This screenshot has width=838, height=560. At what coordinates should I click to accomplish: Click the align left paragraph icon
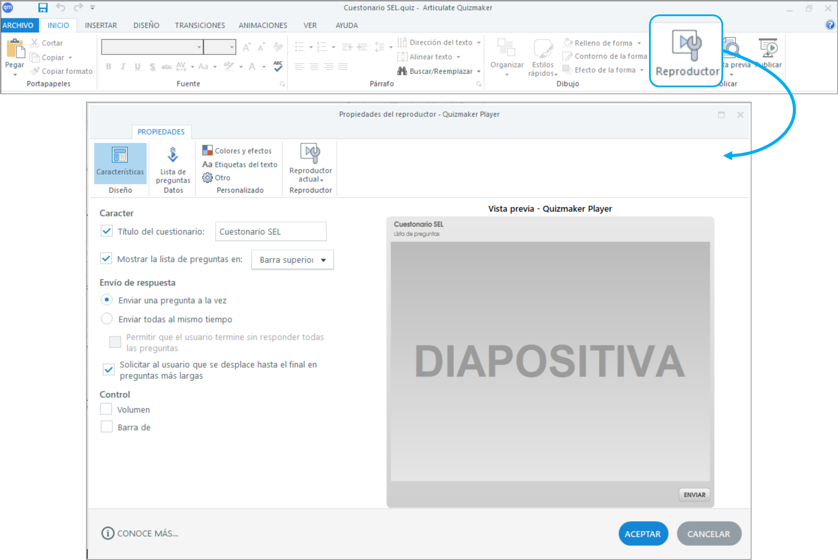(299, 66)
